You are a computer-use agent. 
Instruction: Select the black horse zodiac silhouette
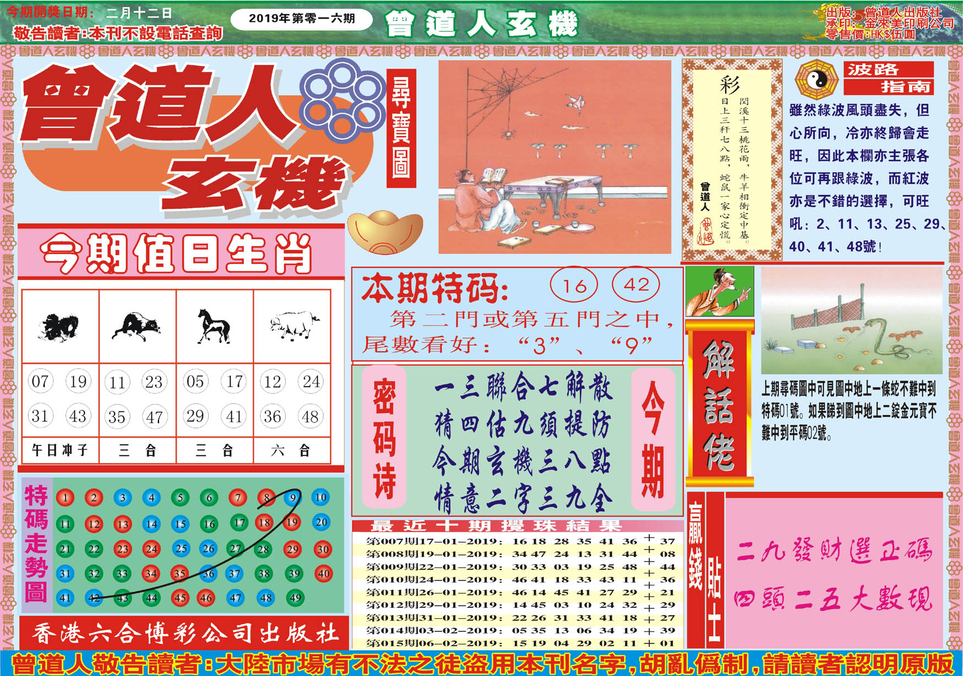click(x=214, y=326)
